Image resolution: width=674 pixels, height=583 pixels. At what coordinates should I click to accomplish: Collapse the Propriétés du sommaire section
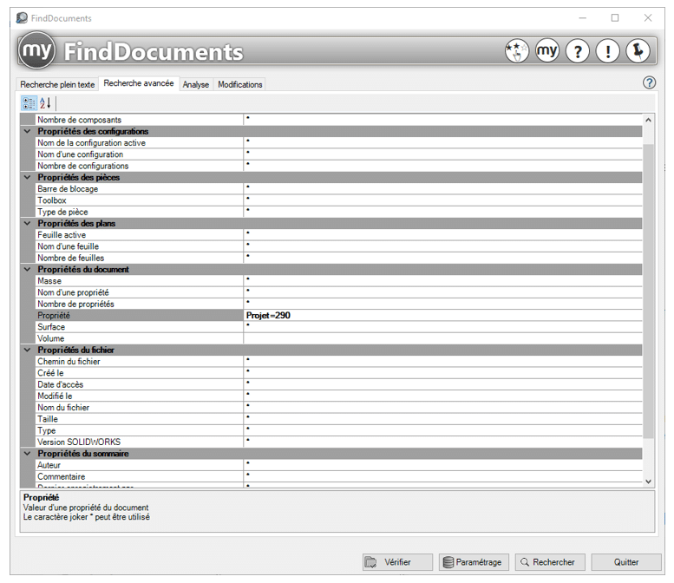point(28,453)
